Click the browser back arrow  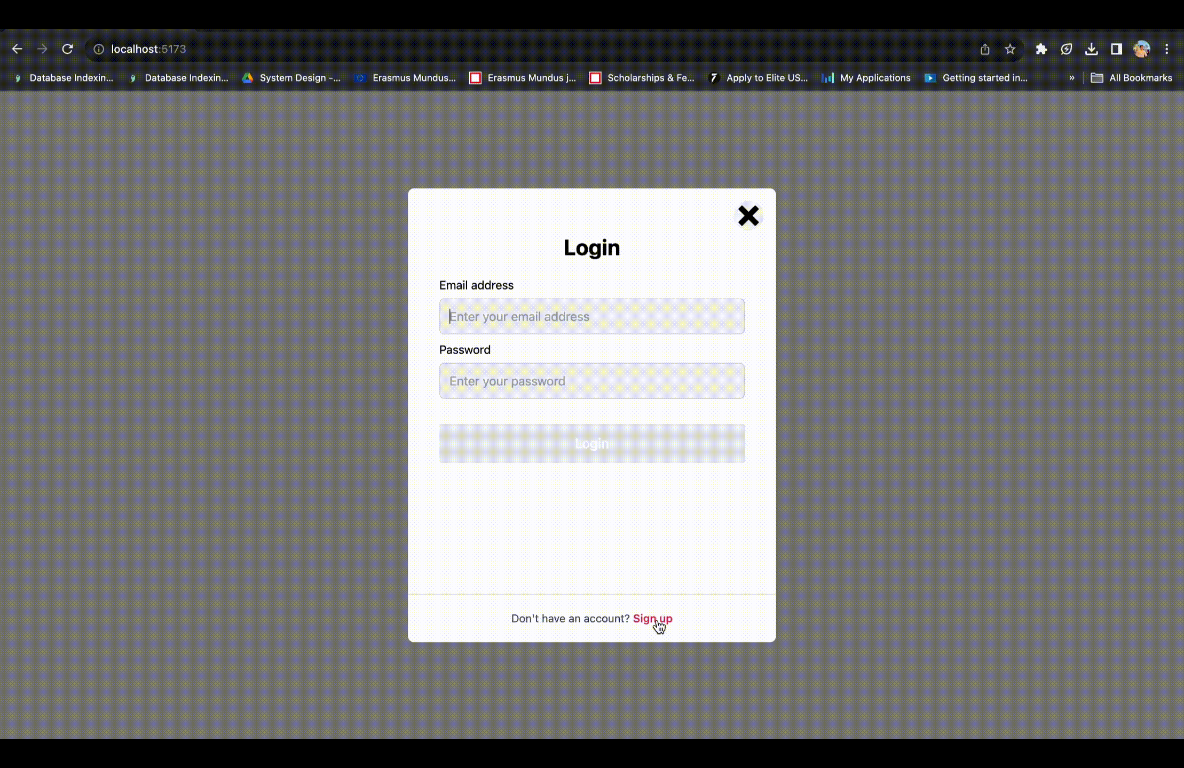[17, 49]
